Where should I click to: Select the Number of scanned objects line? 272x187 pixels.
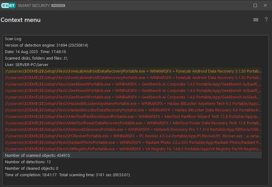pyautogui.click(x=132, y=155)
